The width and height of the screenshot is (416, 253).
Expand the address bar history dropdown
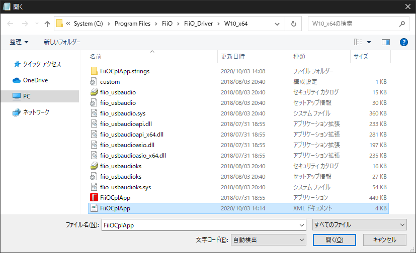click(x=277, y=24)
